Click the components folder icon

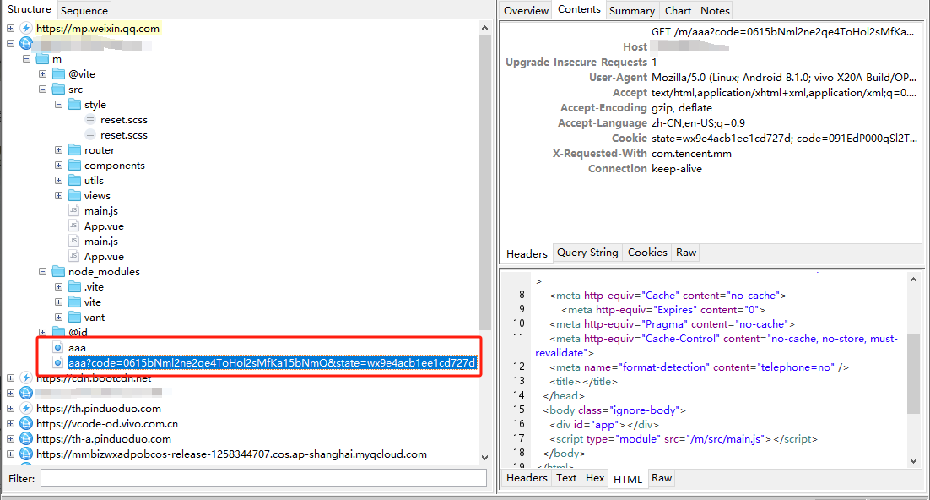click(74, 165)
